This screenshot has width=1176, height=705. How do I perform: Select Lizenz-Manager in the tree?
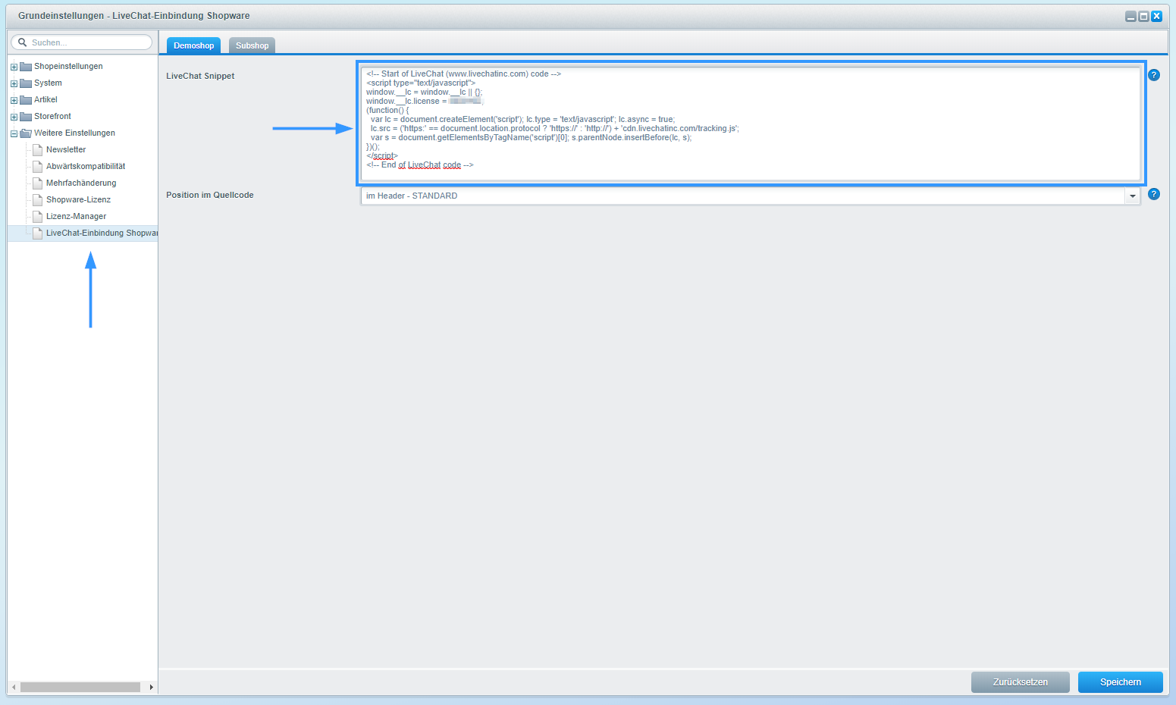pyautogui.click(x=76, y=216)
